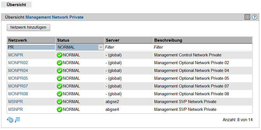
Task: Open the MONPR02 network link
Action: 18,63
